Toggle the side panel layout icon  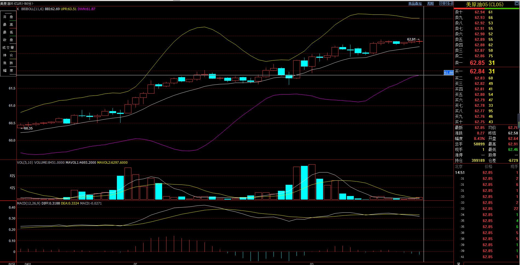[451, 3]
